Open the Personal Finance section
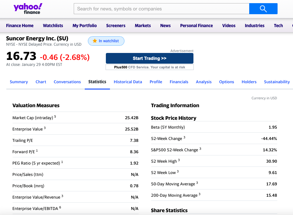The height and width of the screenshot is (215, 293). tap(196, 26)
